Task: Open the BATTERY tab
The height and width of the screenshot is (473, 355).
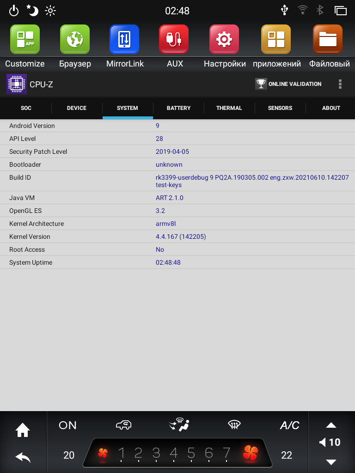Action: 179,108
